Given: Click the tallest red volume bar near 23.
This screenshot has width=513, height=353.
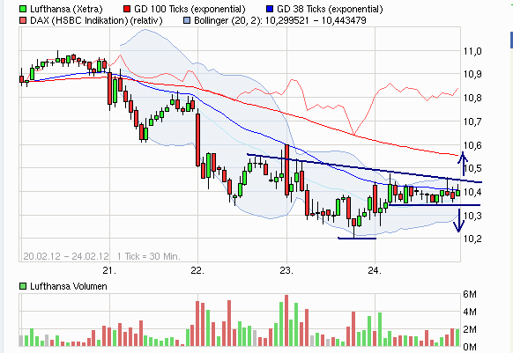Looking at the screenshot, I should tap(286, 320).
